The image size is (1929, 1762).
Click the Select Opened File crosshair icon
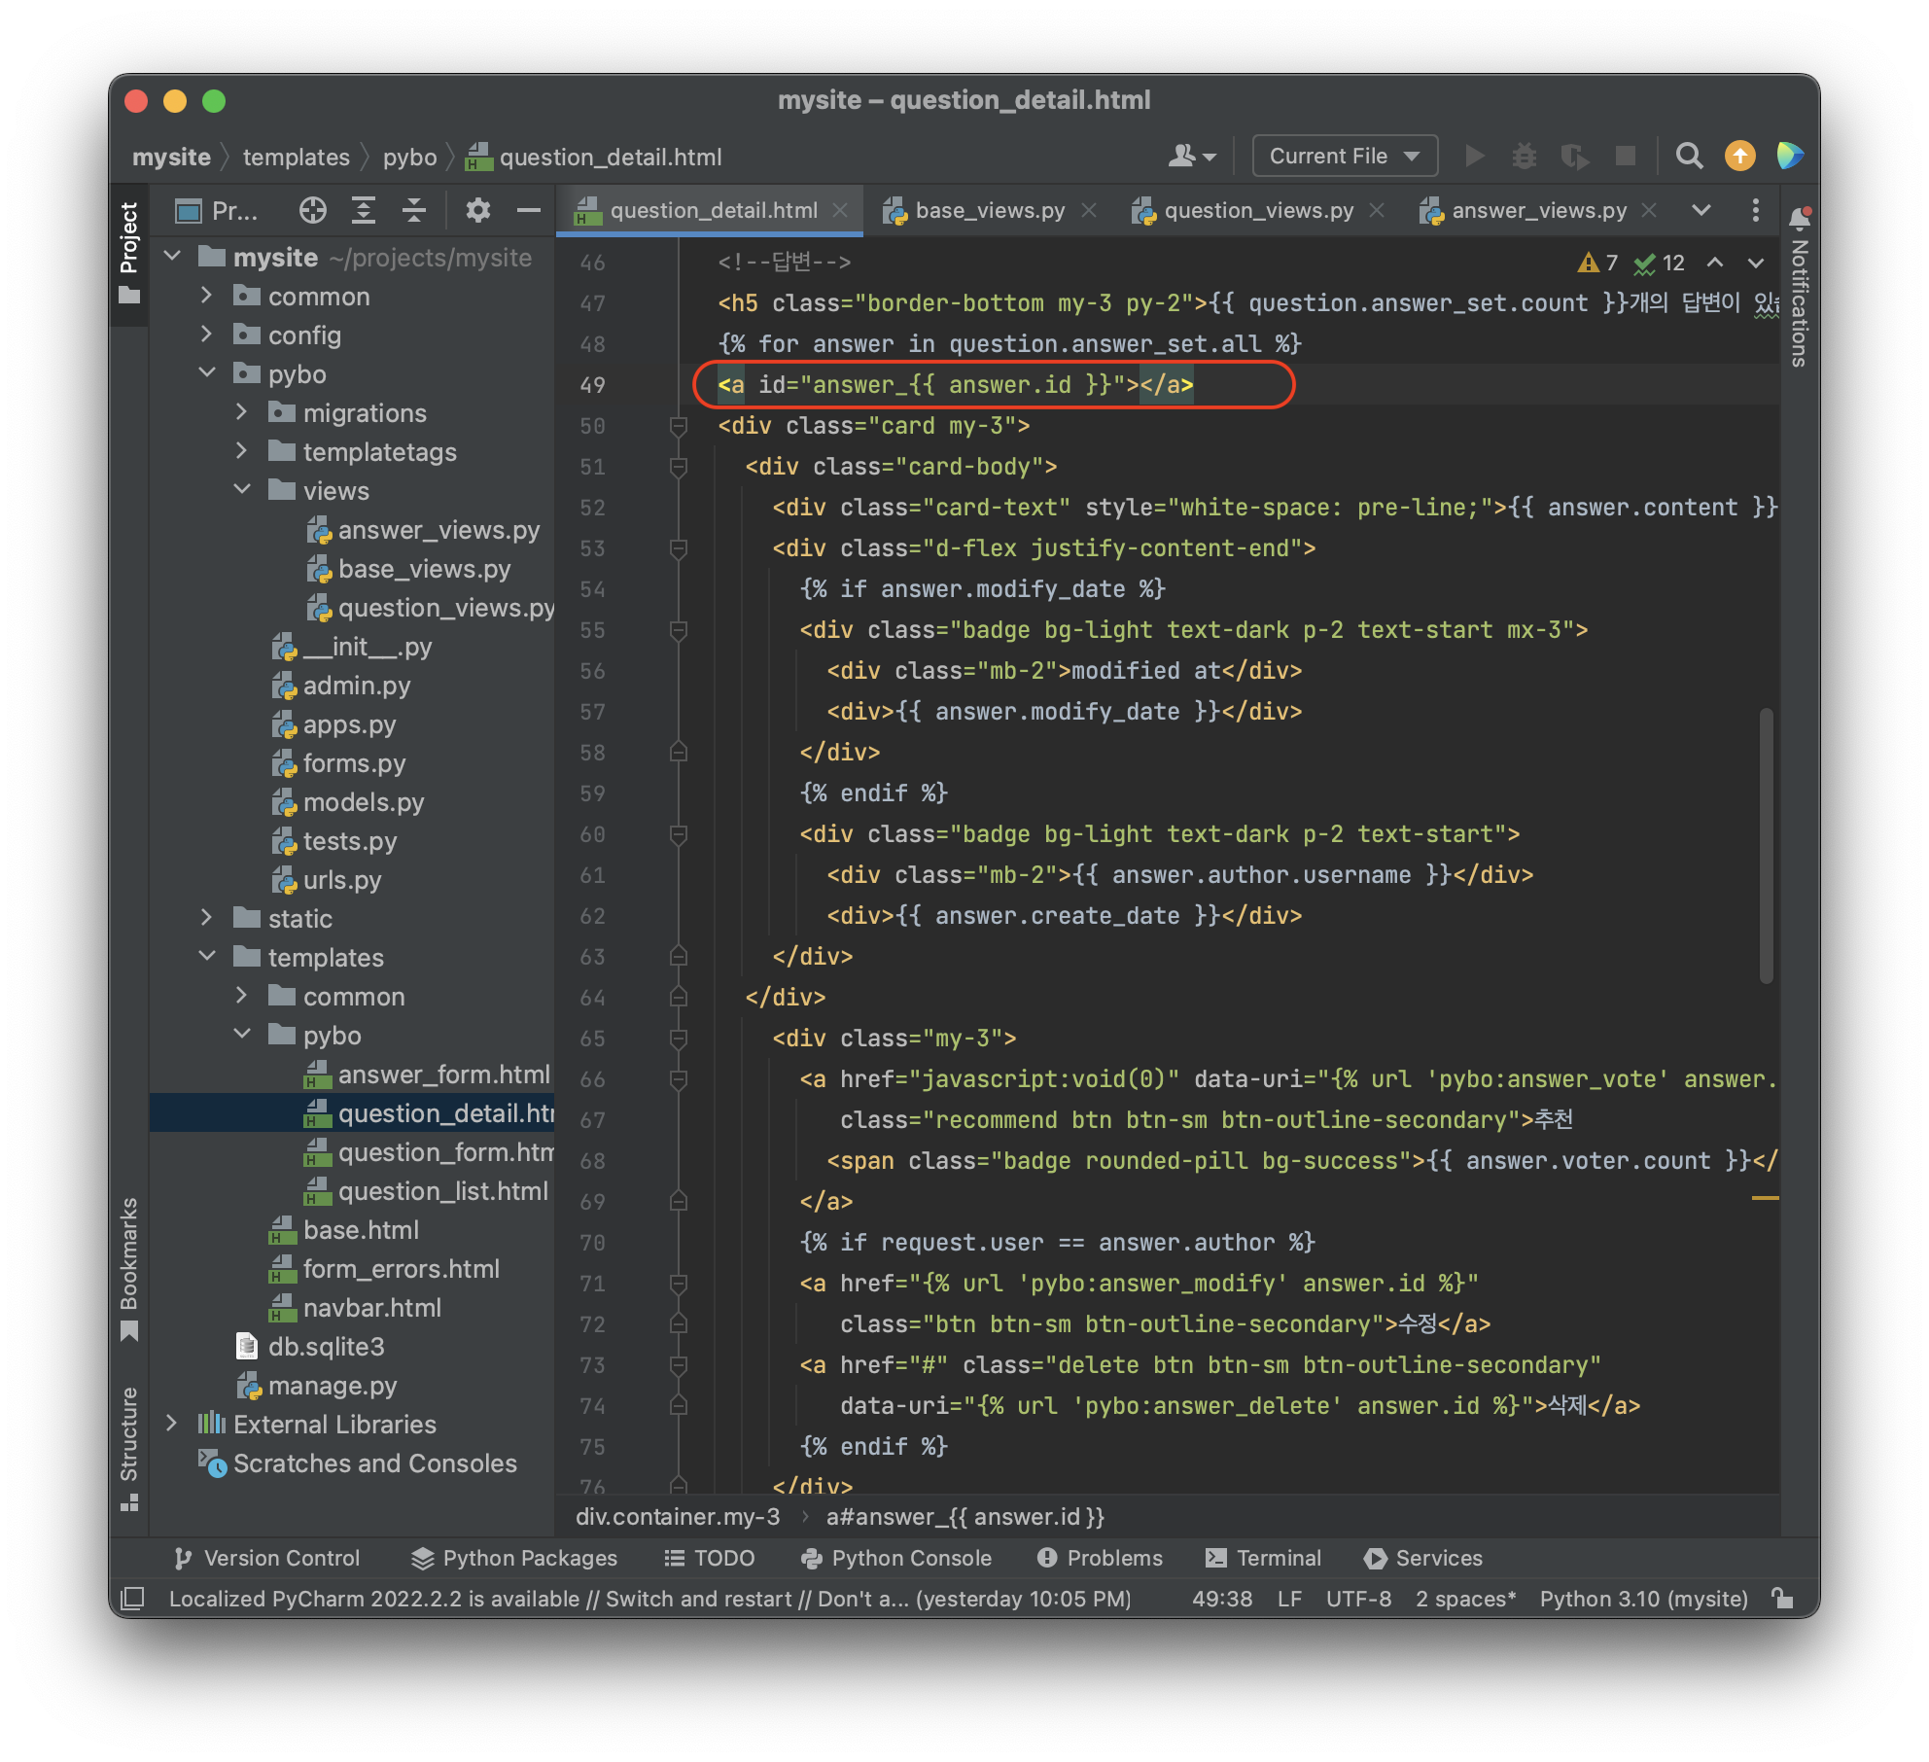point(312,210)
